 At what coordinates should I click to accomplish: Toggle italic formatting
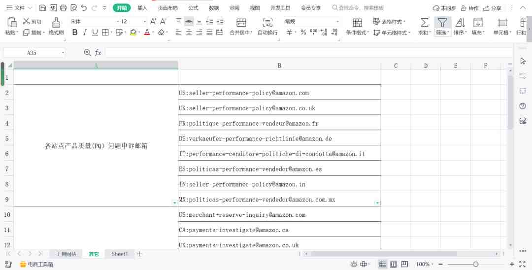click(85, 32)
